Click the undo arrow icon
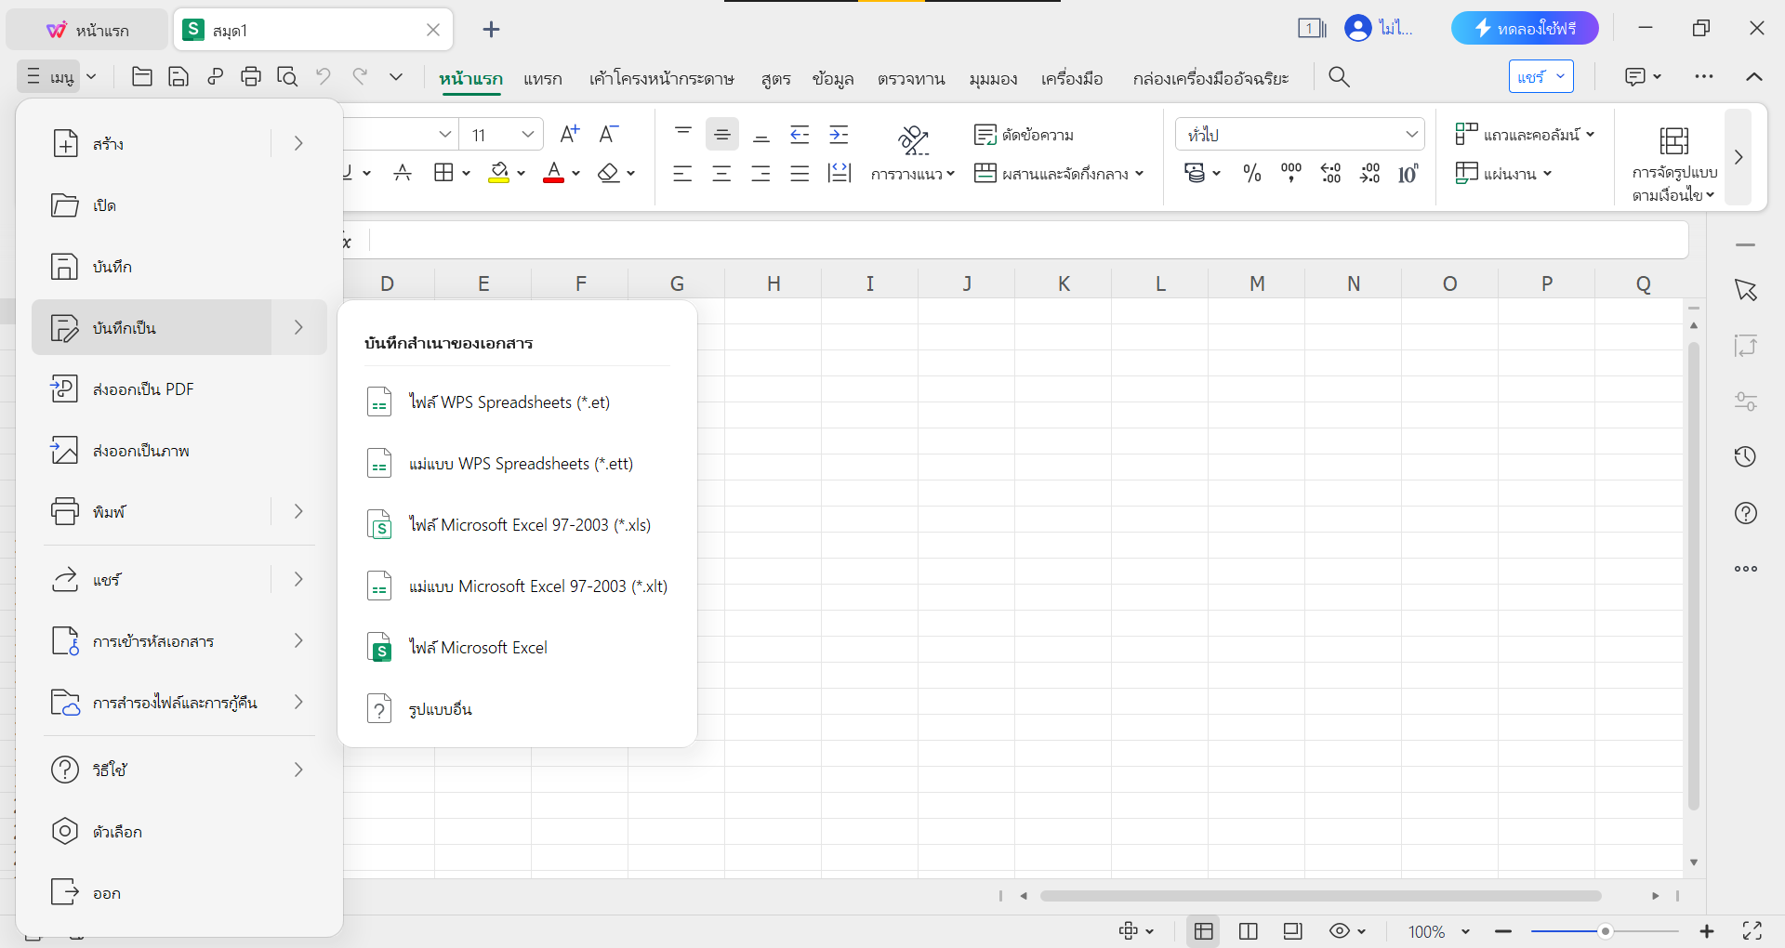The width and height of the screenshot is (1785, 948). point(323,77)
